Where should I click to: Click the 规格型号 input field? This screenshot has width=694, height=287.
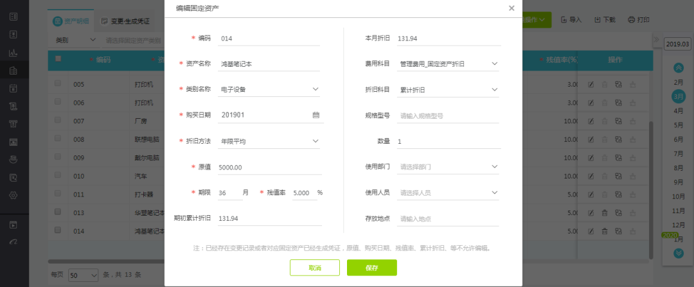click(x=449, y=116)
